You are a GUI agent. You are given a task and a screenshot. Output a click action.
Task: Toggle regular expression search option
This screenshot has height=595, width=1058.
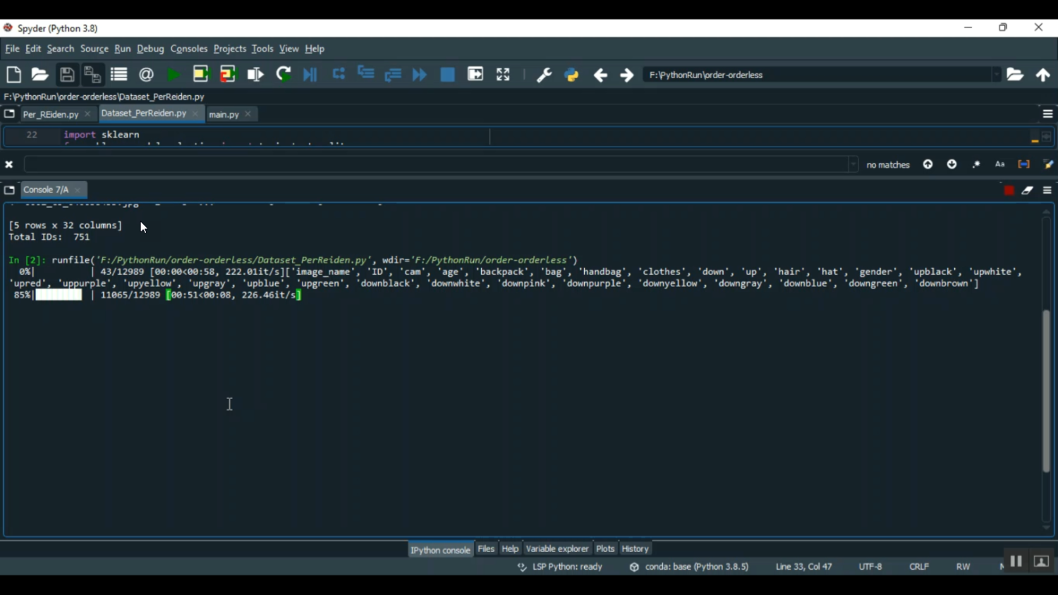(976, 164)
